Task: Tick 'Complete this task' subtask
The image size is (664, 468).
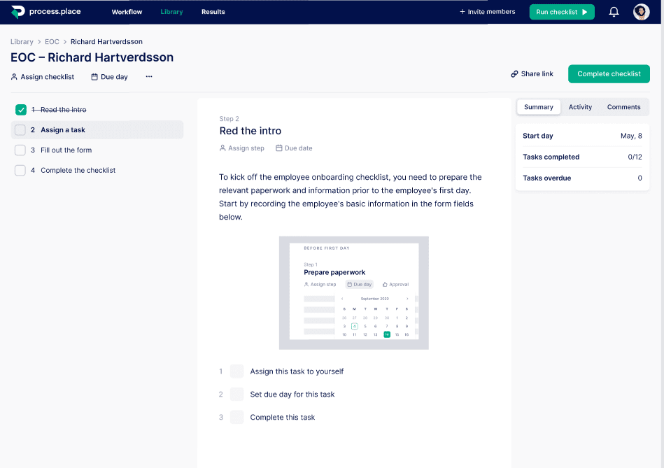Action: [236, 417]
